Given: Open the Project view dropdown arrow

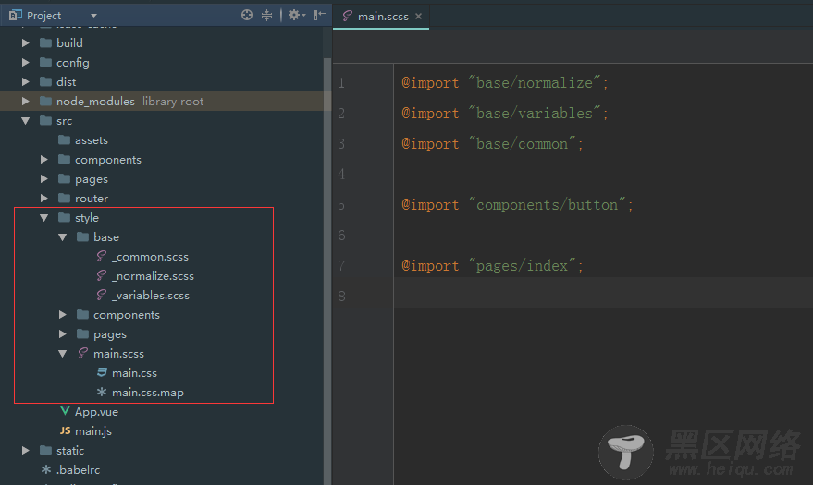Looking at the screenshot, I should coord(93,16).
